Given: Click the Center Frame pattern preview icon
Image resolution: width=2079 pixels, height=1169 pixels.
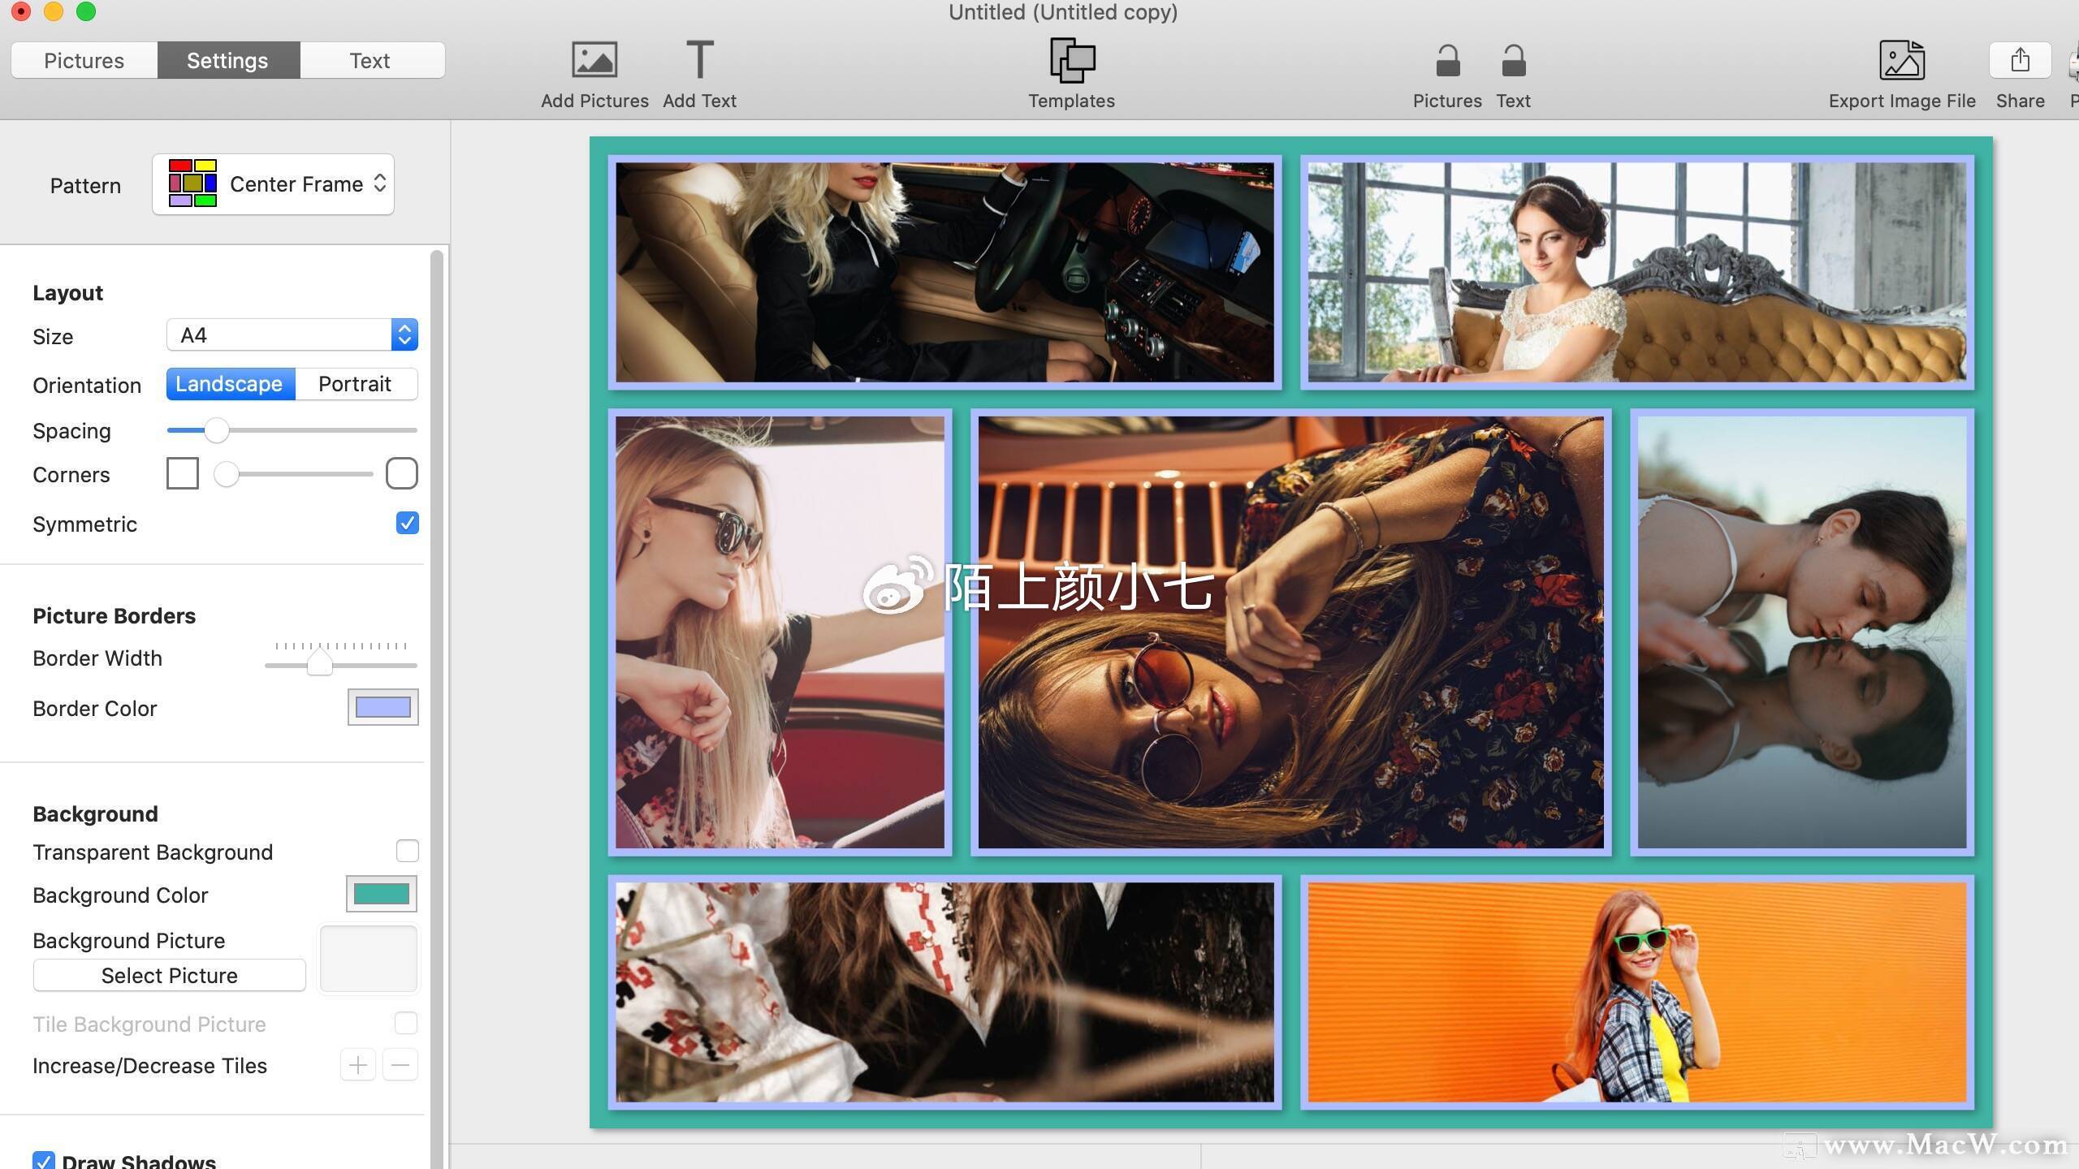Looking at the screenshot, I should point(192,183).
